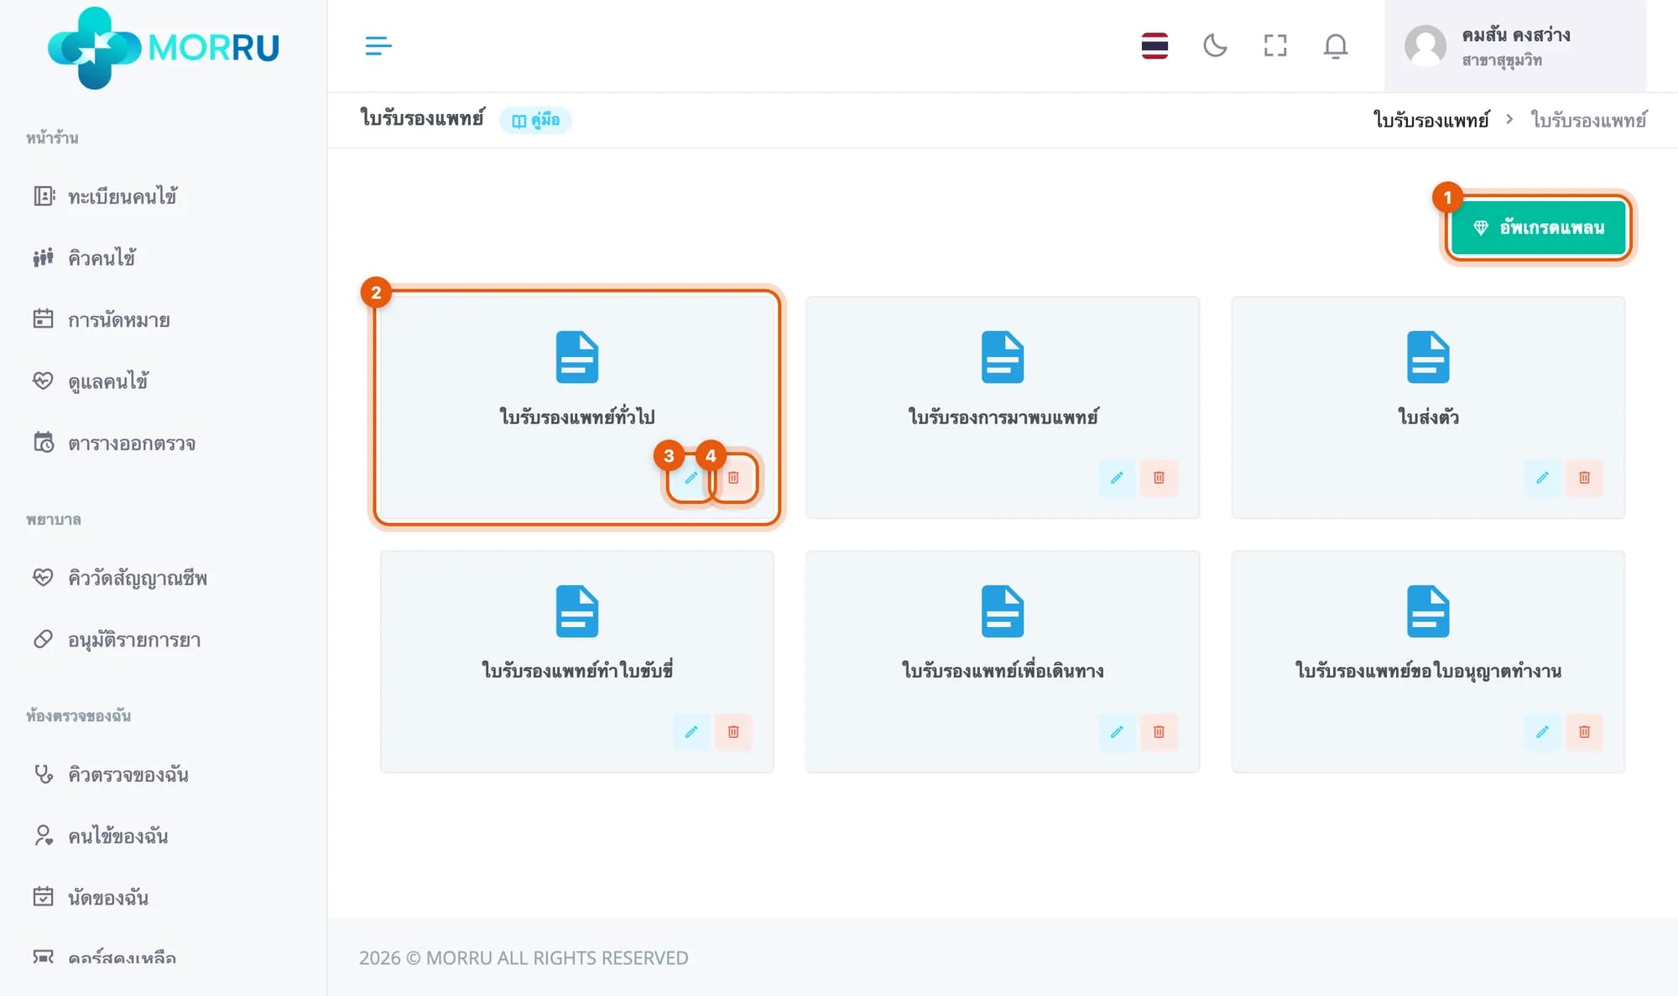The height and width of the screenshot is (996, 1678).
Task: Open การนัดหมาย appointments menu
Action: coord(101,319)
